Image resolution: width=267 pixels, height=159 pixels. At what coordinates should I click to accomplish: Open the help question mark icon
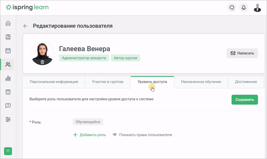pyautogui.click(x=8, y=106)
